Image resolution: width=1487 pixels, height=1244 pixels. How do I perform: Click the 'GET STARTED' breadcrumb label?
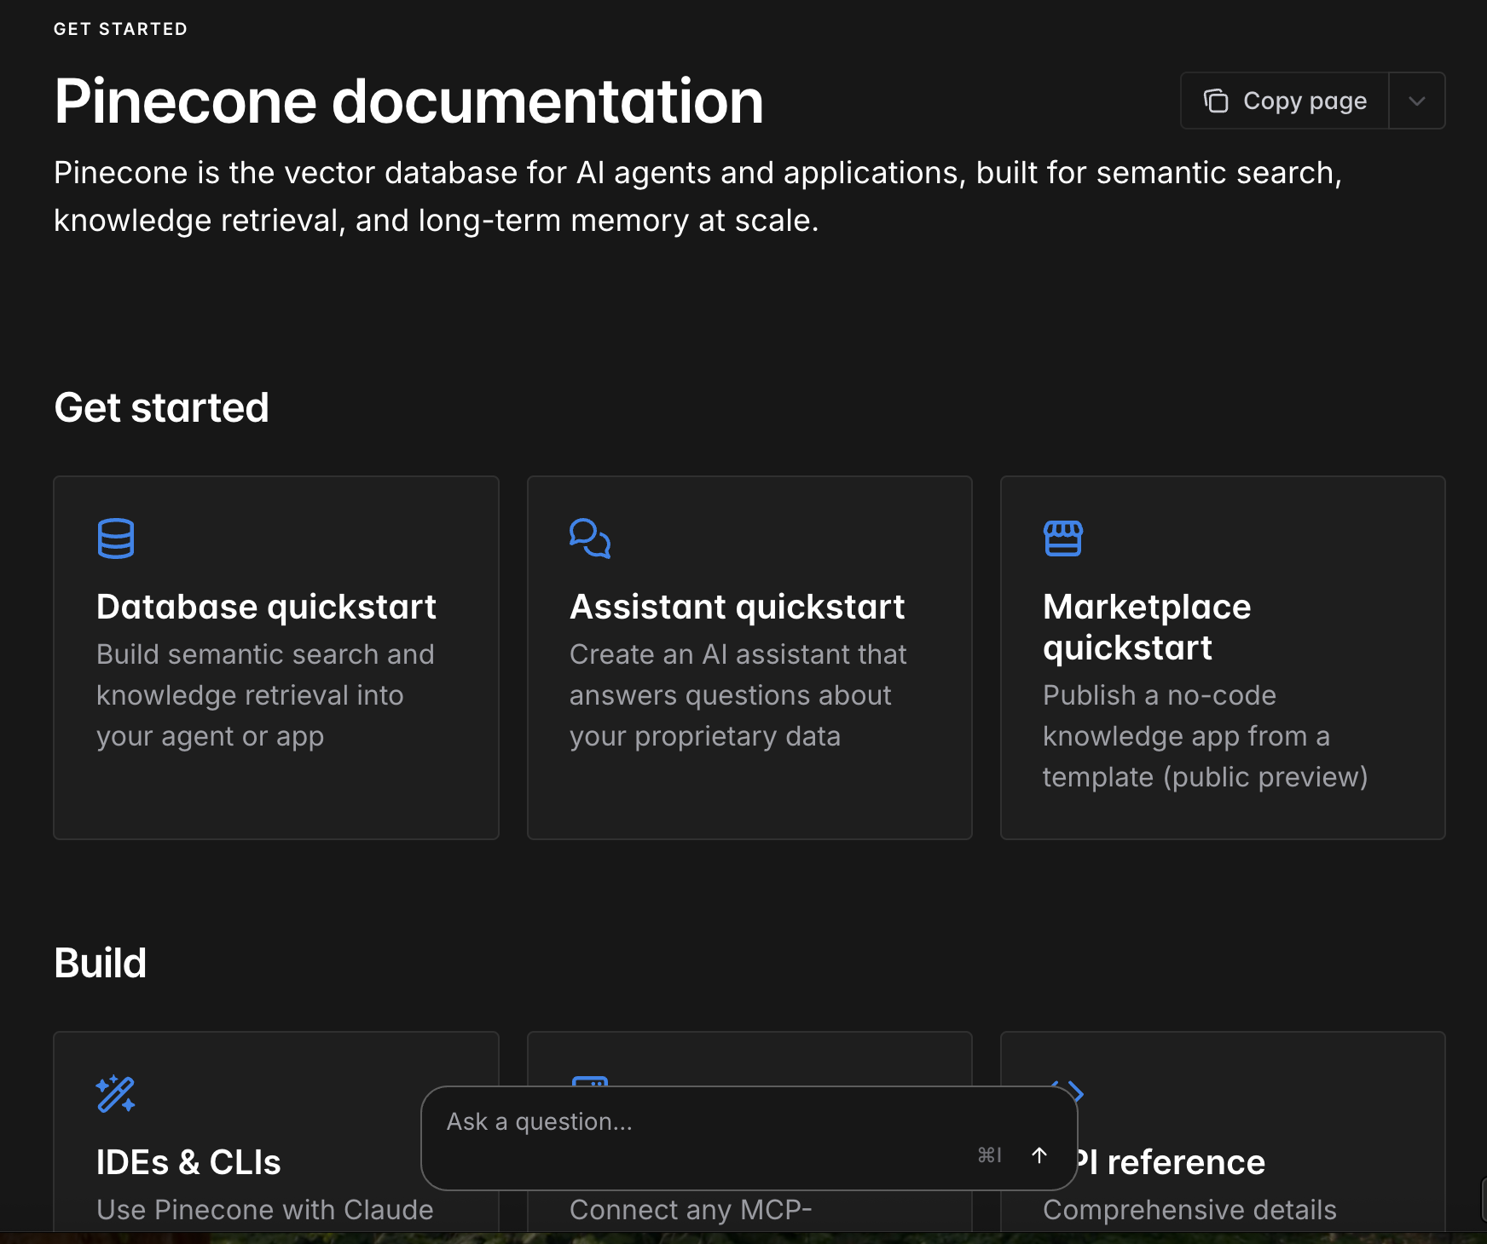[x=120, y=29]
